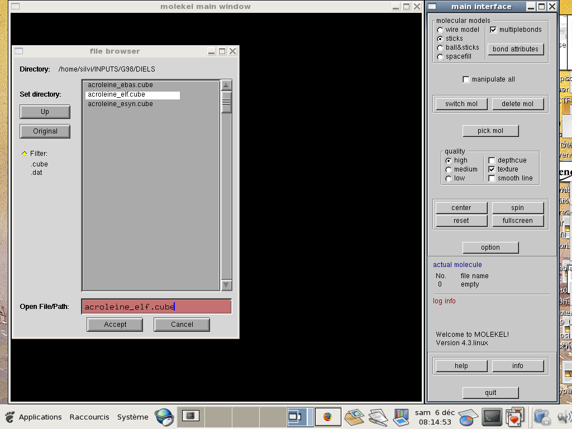The width and height of the screenshot is (572, 429).
Task: Click the clock showing sam 6 déc
Action: pos(435,417)
